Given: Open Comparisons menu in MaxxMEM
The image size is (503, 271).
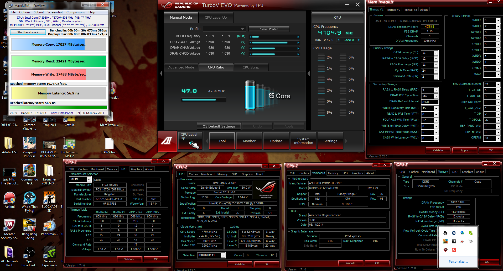Looking at the screenshot, I should pos(76,12).
